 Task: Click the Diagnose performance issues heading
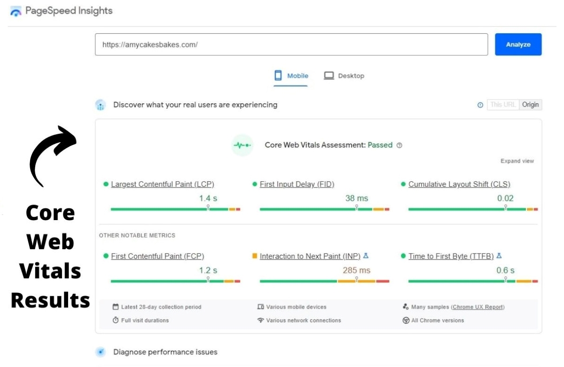point(165,352)
